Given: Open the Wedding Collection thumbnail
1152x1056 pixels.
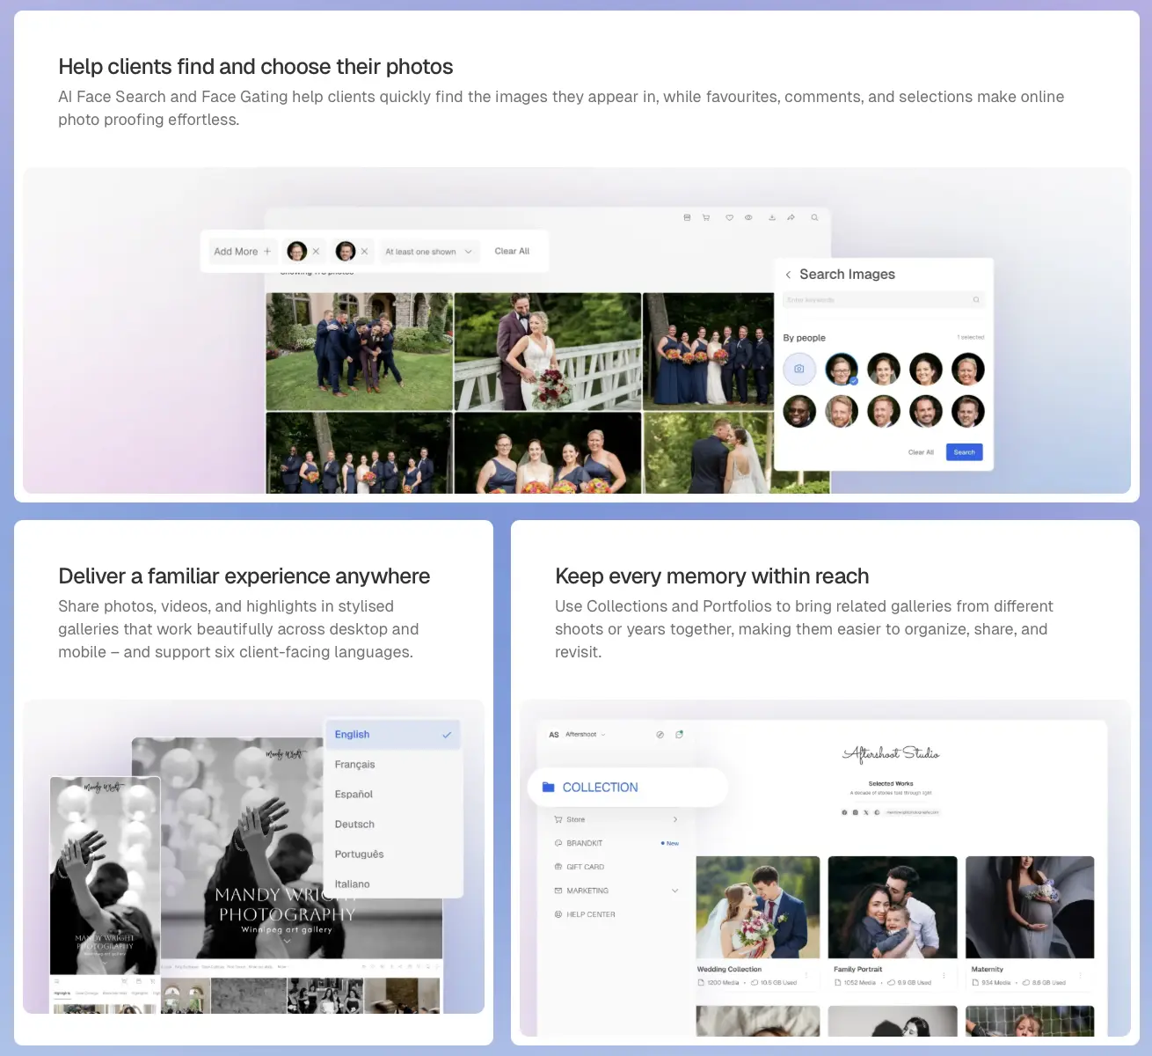Looking at the screenshot, I should pyautogui.click(x=758, y=907).
